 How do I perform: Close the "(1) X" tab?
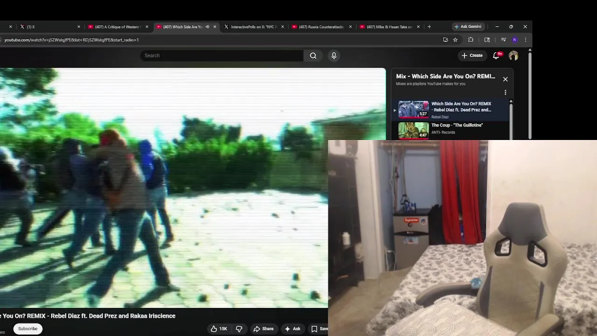click(x=79, y=27)
